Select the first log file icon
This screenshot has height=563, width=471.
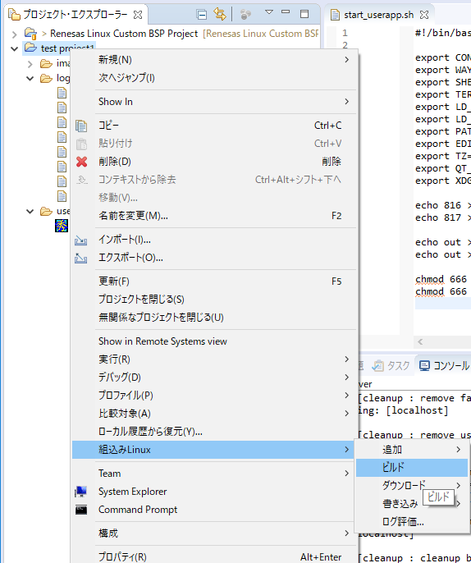(62, 93)
